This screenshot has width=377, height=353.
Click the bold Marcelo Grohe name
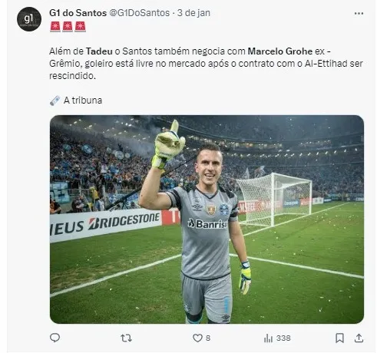click(x=280, y=51)
